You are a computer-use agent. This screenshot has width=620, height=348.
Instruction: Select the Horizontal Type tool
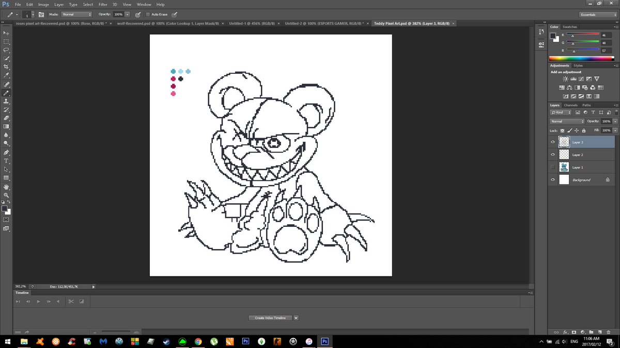click(x=7, y=161)
